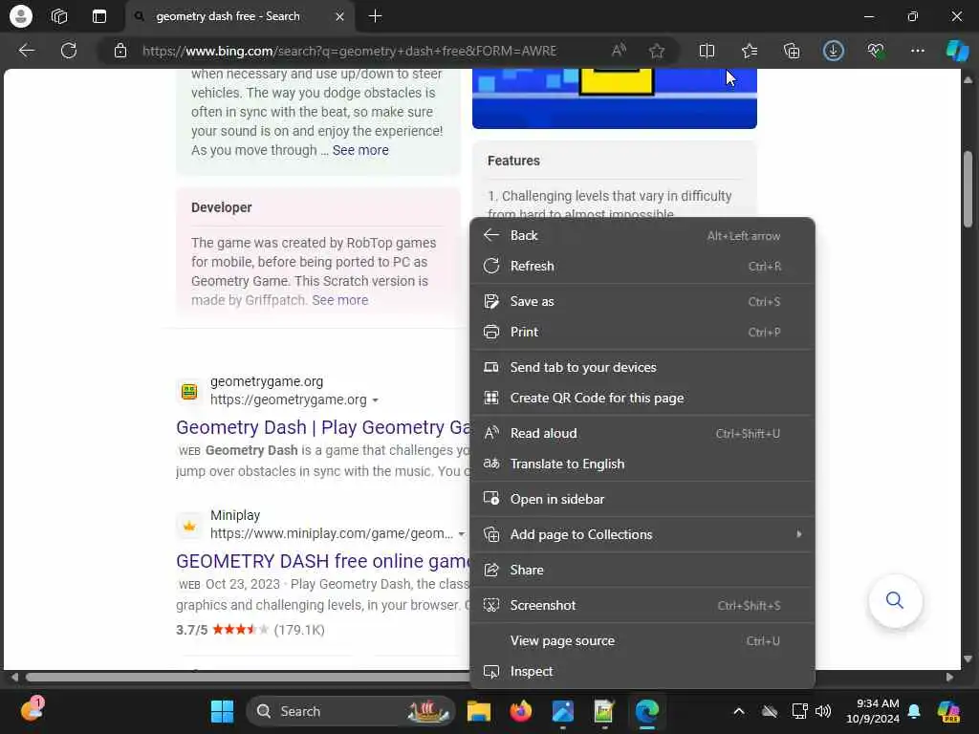Open clock showing 9:34 AM
Screen dimensions: 979x734
[x=872, y=711]
